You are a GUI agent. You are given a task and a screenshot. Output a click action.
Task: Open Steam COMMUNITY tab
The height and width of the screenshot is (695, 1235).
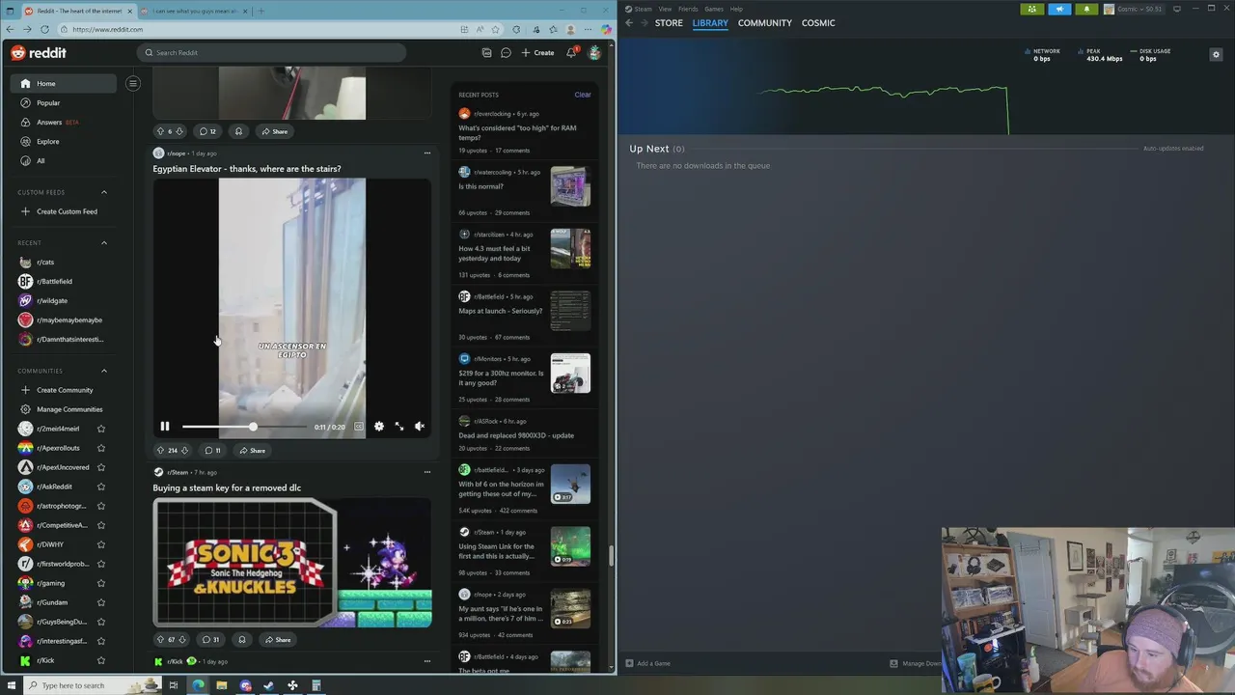(x=765, y=22)
